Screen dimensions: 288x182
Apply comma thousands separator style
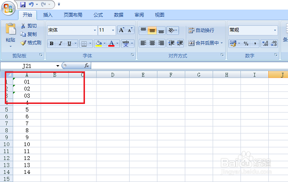255,44
